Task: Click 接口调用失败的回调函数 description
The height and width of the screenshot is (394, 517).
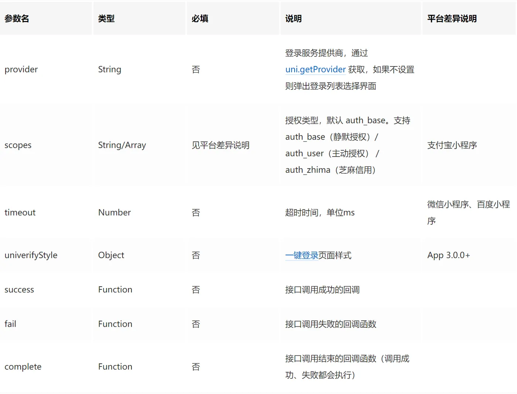Action: click(331, 324)
